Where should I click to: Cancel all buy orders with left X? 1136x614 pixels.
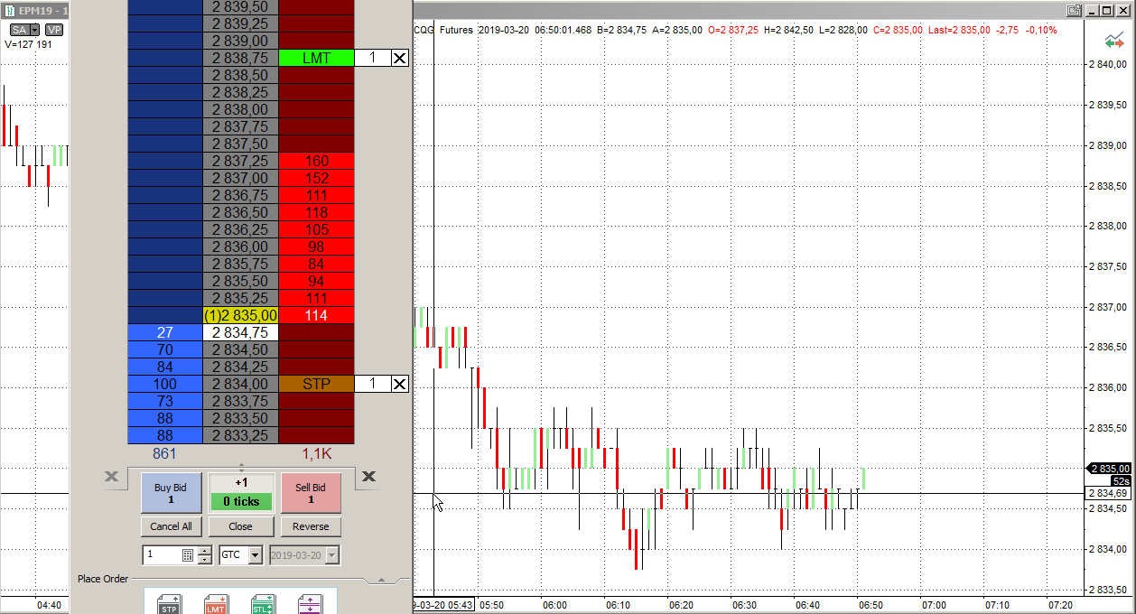click(111, 476)
